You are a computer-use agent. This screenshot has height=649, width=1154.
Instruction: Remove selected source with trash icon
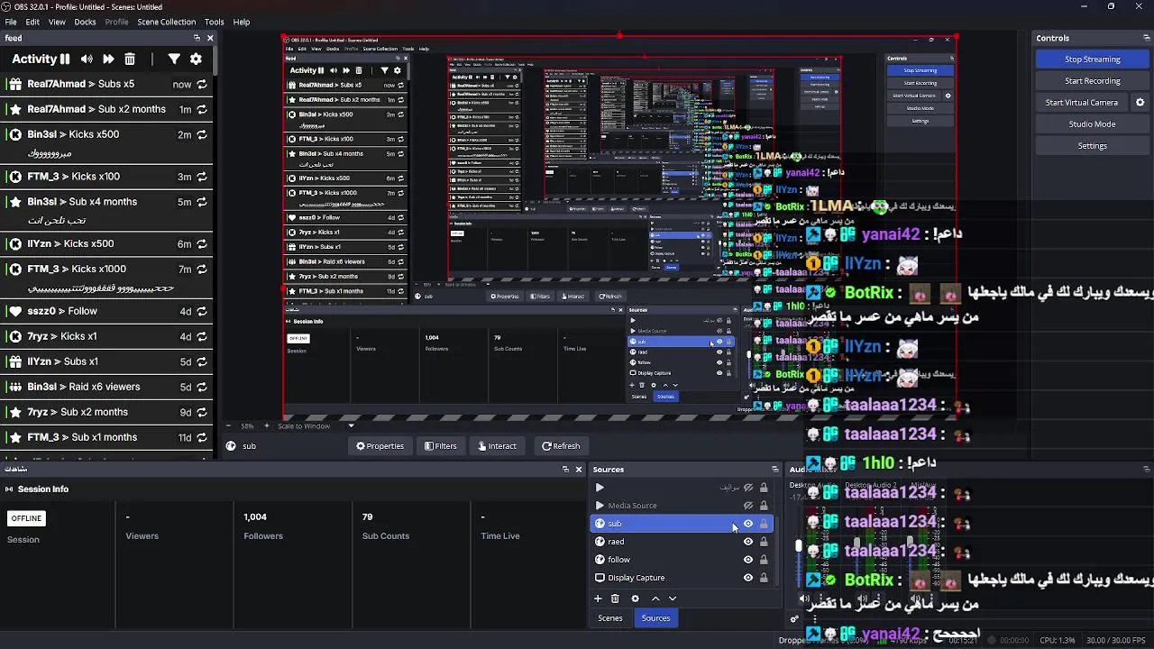coord(615,599)
